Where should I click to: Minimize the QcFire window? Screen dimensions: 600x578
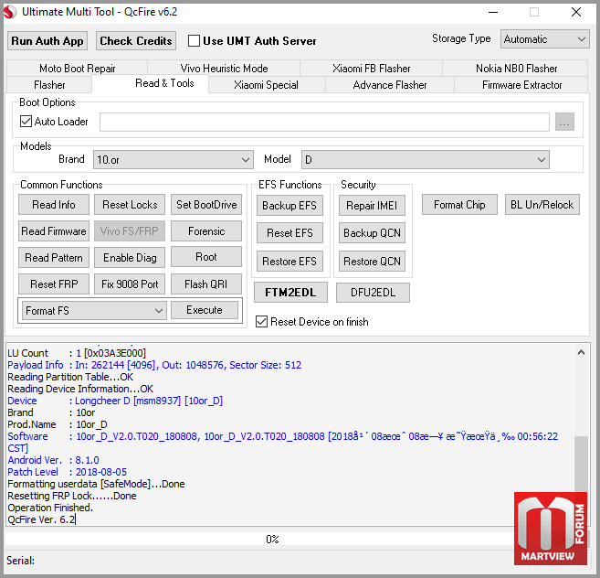(x=493, y=12)
